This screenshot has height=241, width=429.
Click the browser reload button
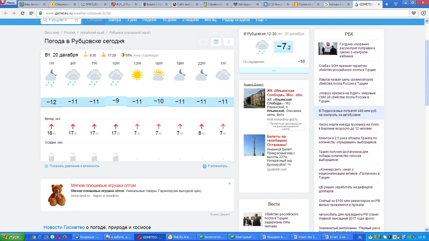tap(23, 13)
